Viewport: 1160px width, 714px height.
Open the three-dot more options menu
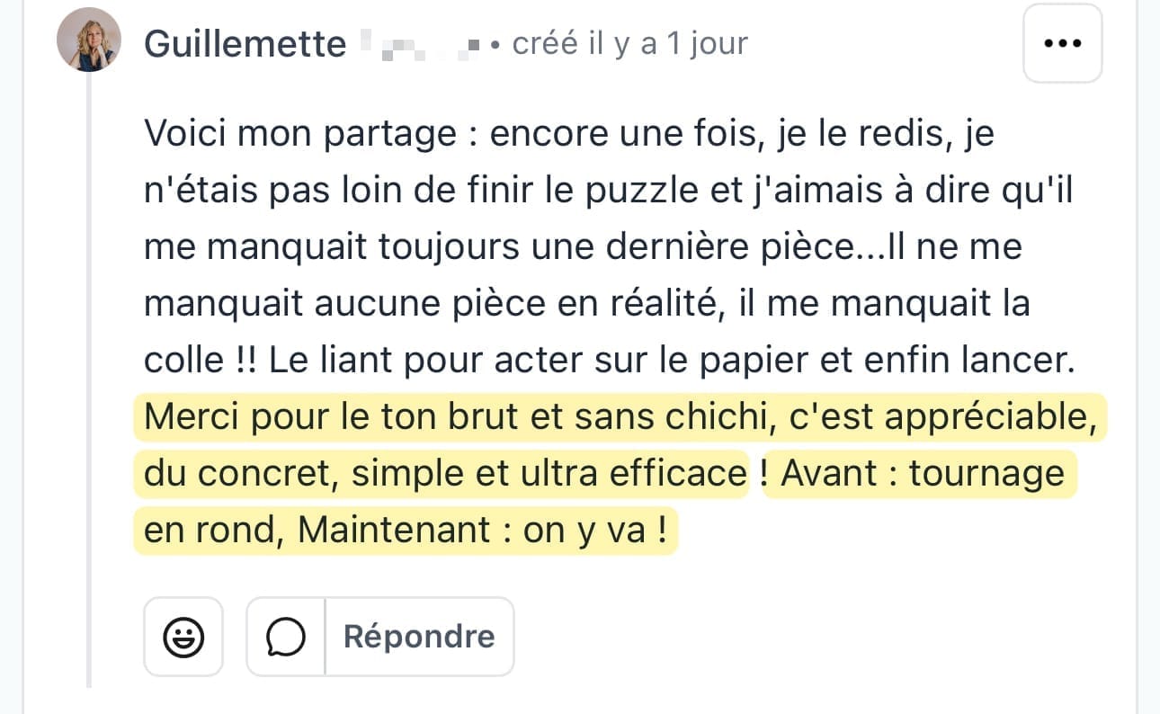coord(1063,43)
